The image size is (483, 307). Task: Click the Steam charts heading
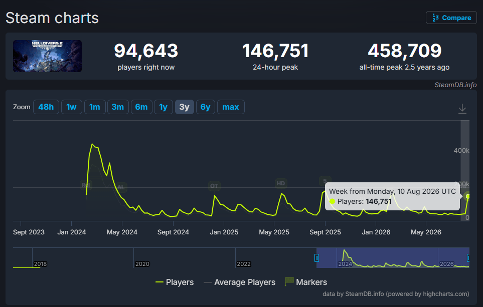(x=52, y=18)
